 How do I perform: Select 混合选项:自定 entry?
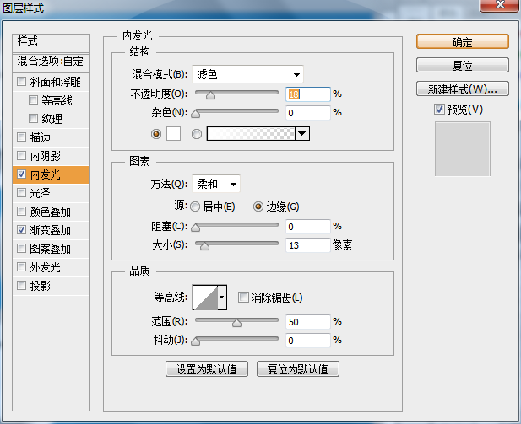click(x=51, y=62)
